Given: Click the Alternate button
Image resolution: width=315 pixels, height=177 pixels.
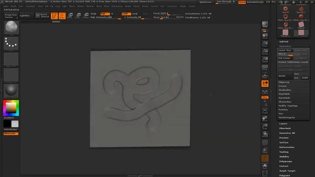Looking at the screenshot, I should (11, 133).
